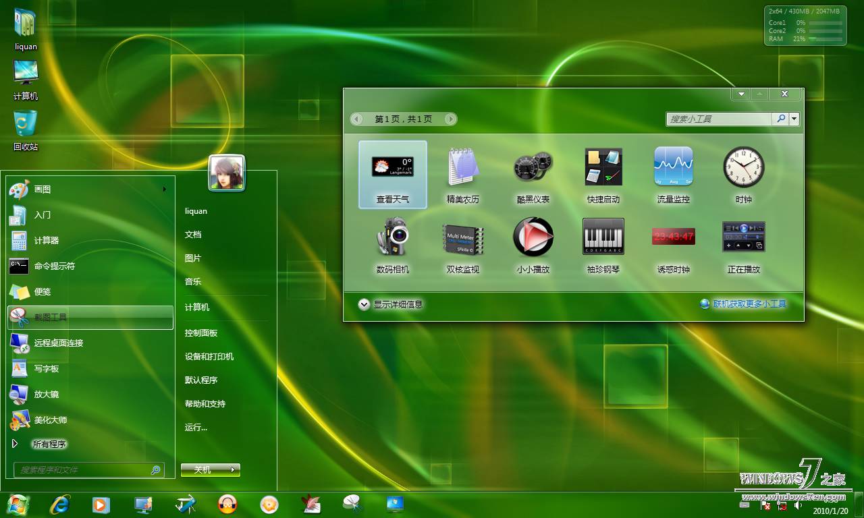864x518 pixels.
Task: Open the gadget search dropdown arrow
Action: point(794,119)
